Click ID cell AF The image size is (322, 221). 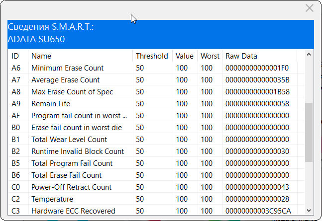(15, 115)
